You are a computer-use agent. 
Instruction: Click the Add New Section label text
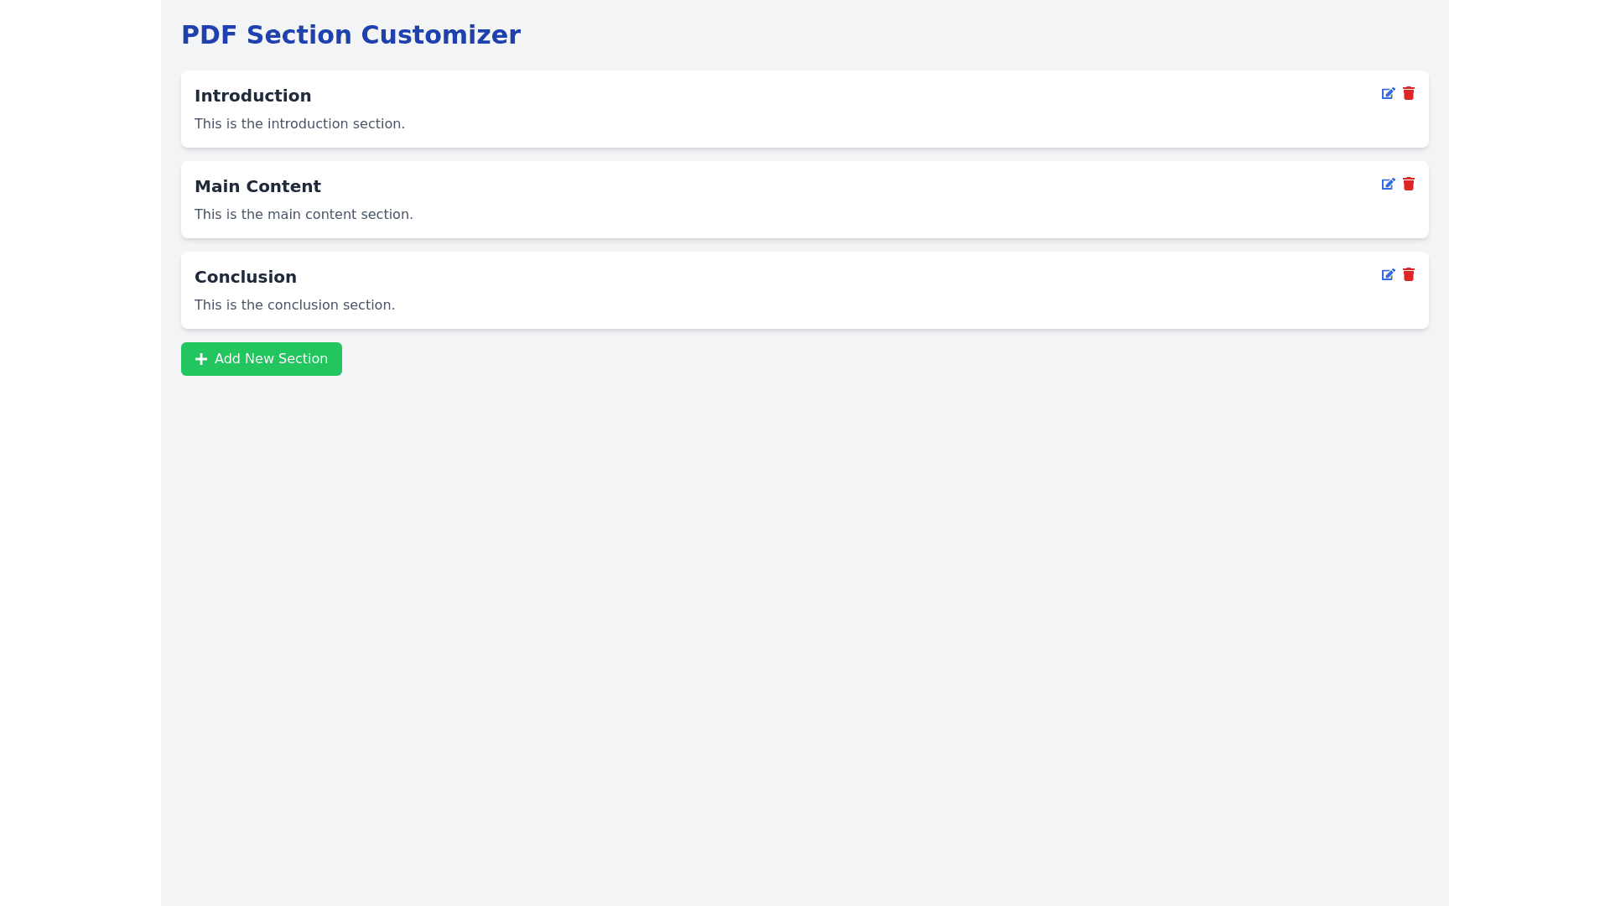click(271, 359)
